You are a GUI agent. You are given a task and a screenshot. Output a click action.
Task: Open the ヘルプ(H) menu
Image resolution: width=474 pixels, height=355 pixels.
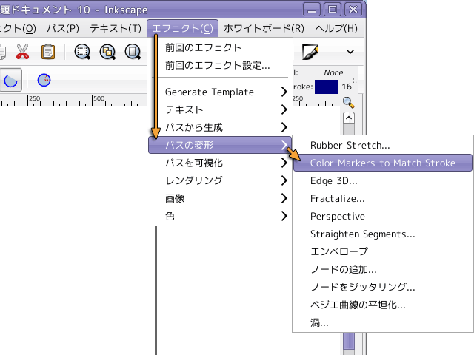[336, 29]
